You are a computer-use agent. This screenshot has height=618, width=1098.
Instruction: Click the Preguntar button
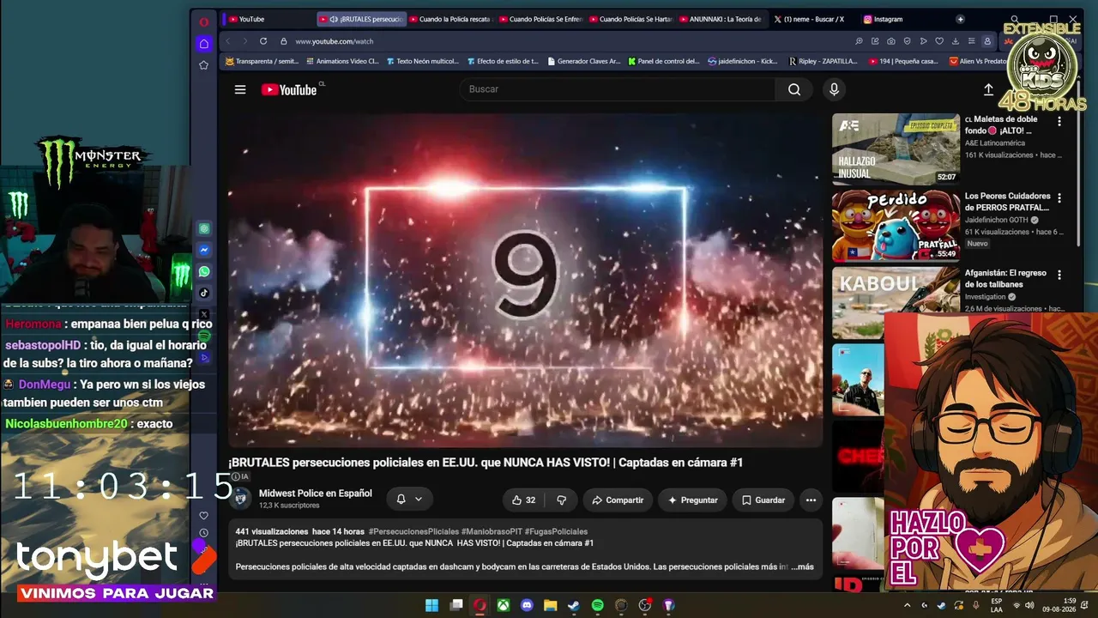click(693, 500)
